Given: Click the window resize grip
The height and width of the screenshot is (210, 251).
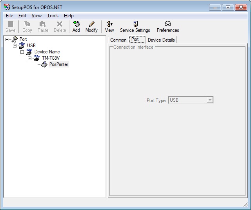Looking at the screenshot, I should click(245, 204).
